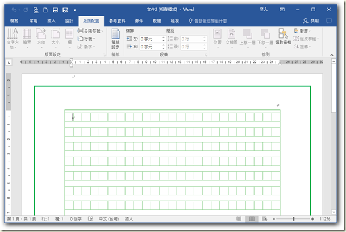346x232 pixels.
Task: Open the 版面設定 dialog launcher
Action: [104, 55]
